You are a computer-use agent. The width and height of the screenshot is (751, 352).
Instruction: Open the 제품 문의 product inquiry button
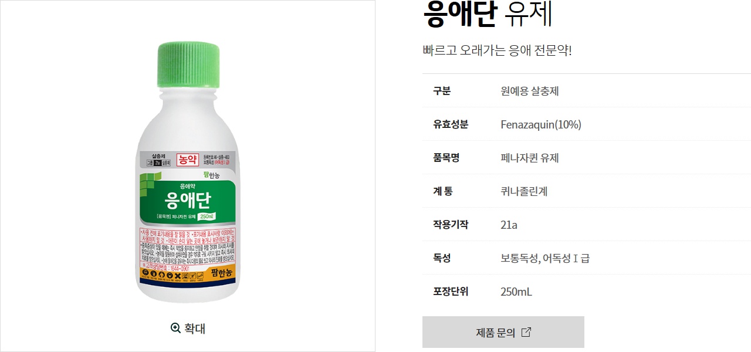coord(503,332)
